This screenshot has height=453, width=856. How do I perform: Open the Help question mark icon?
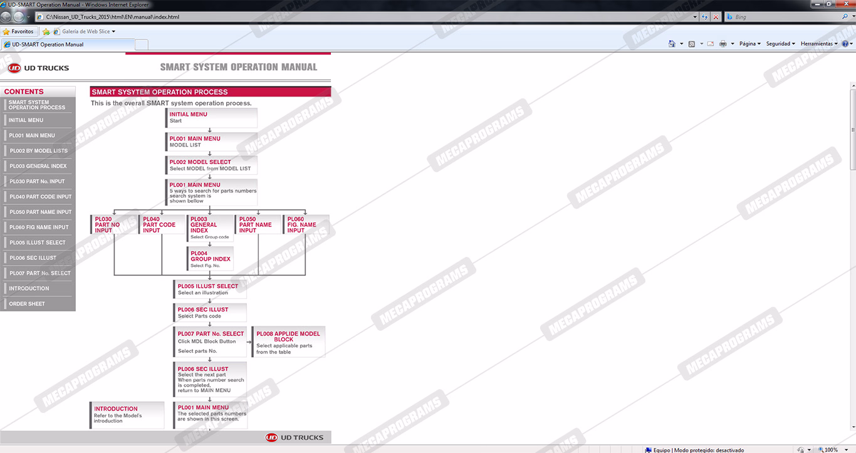click(845, 44)
